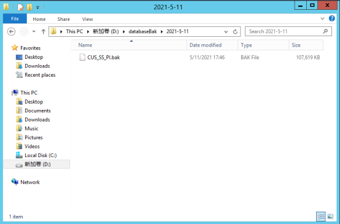Click 'This PC' in the address bar
Viewport: 340px width, 224px height.
[74, 31]
